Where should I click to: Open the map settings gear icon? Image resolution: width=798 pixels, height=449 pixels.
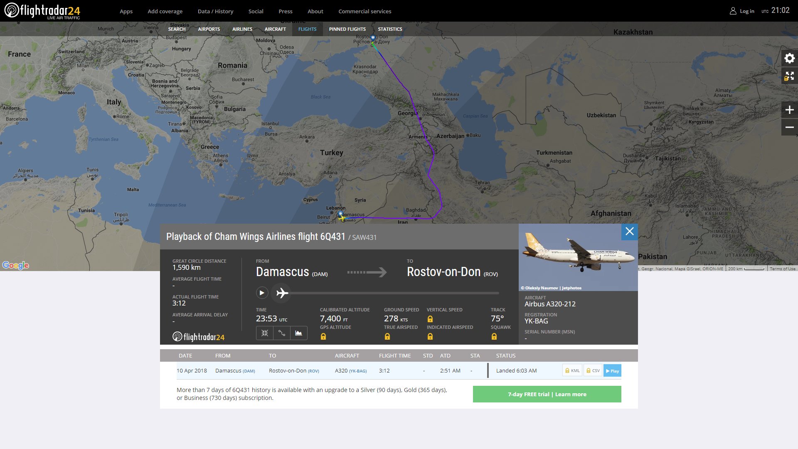(789, 58)
